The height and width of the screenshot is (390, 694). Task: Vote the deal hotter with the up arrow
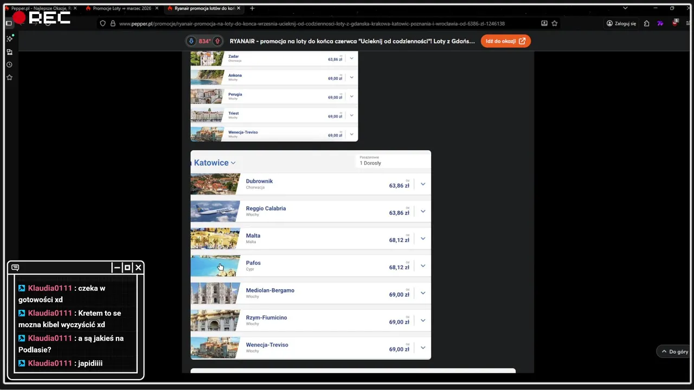(217, 41)
